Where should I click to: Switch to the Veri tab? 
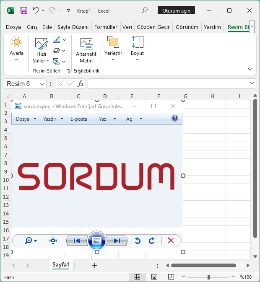coord(127,27)
